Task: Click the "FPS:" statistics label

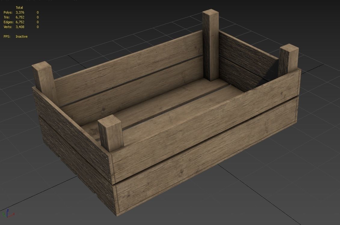Action: click(7, 36)
